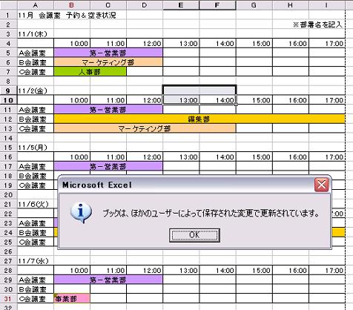Image resolution: width=353 pixels, height=310 pixels.
Task: Click the blue information icon
Action: 81,213
